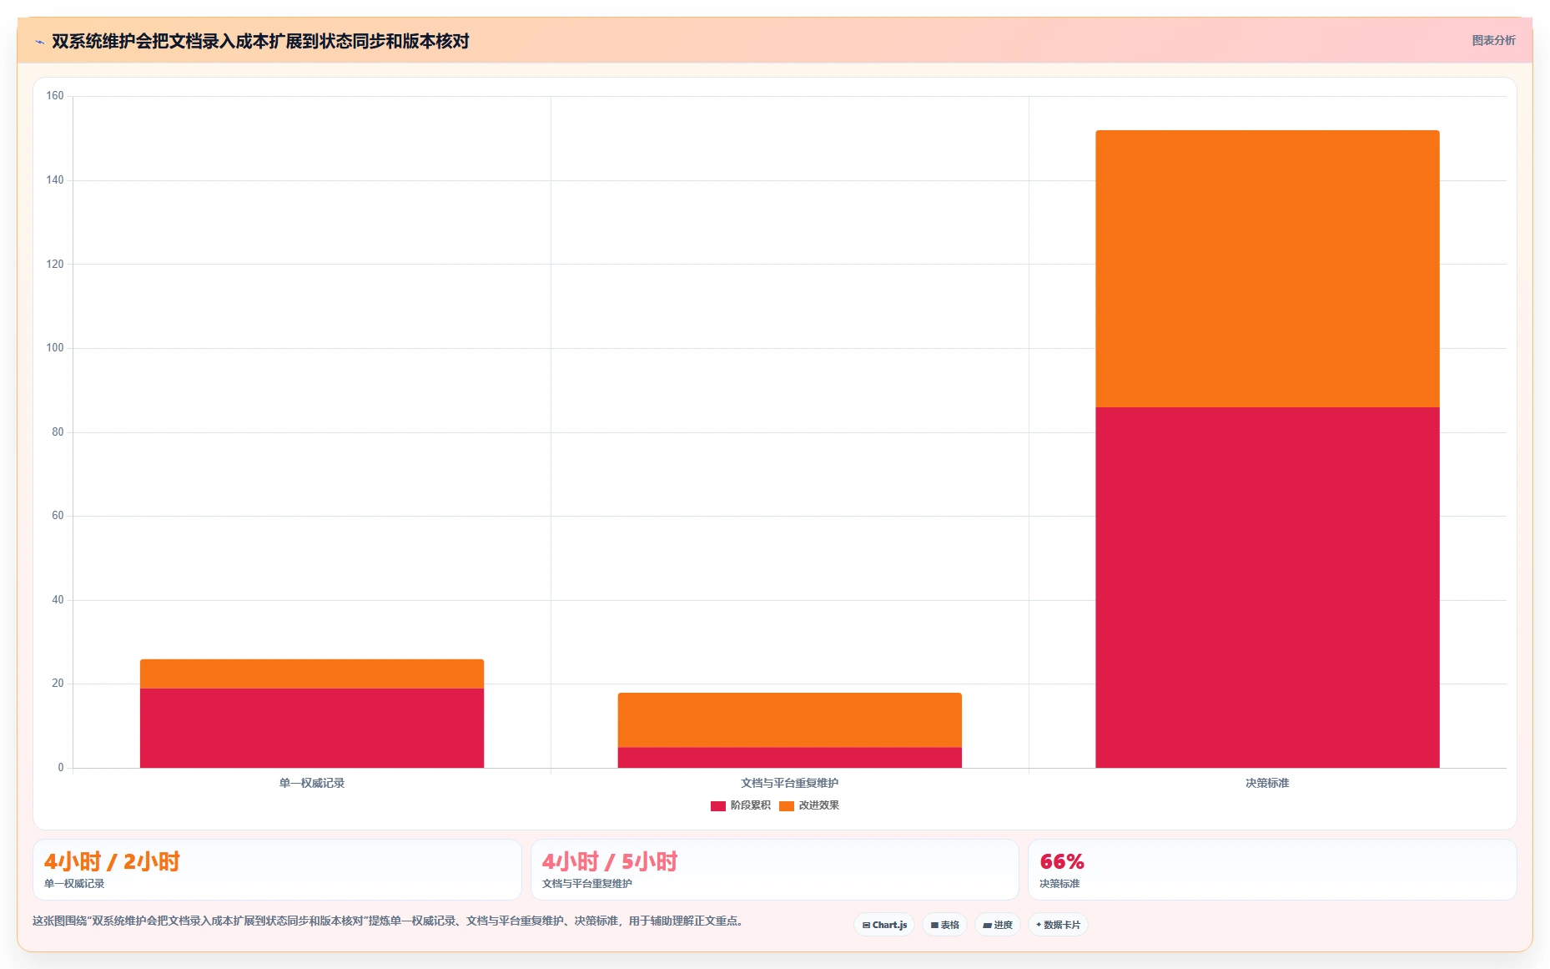Click the 决策标准 caption in stat card
Screen dimensions: 1550x969
(x=1059, y=884)
